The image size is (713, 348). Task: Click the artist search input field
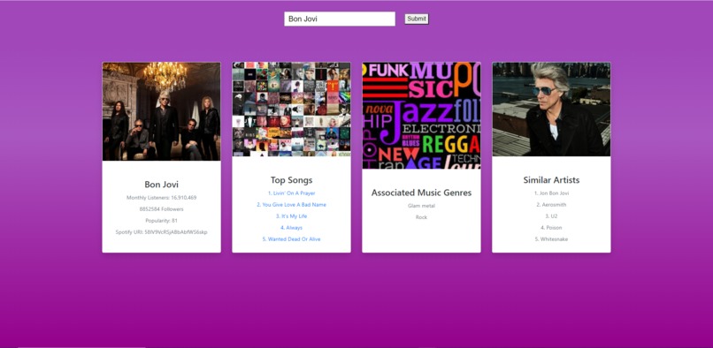pyautogui.click(x=340, y=19)
